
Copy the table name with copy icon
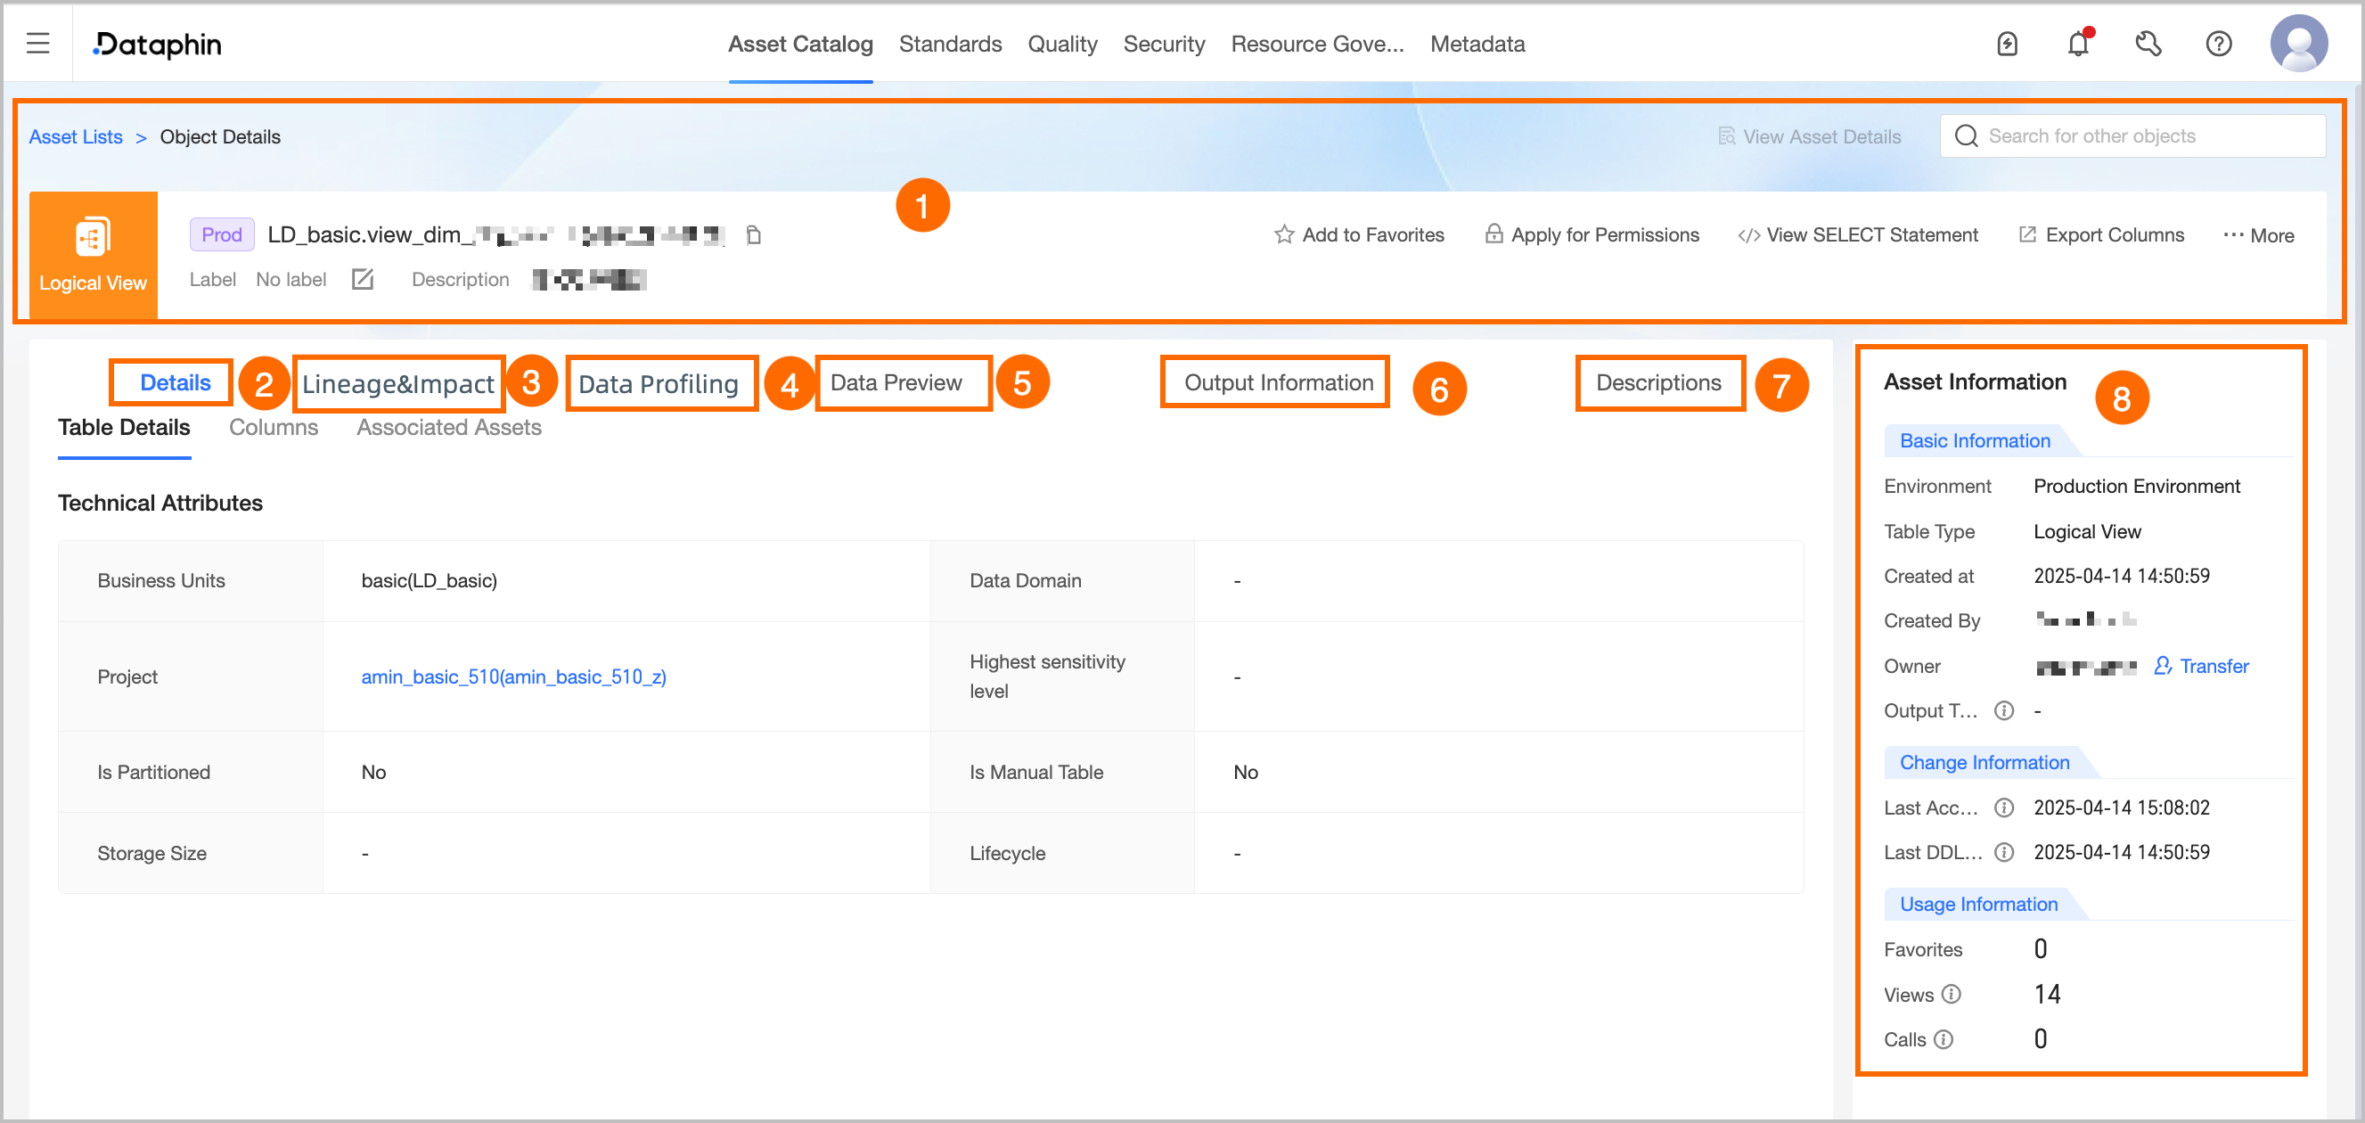coord(753,235)
